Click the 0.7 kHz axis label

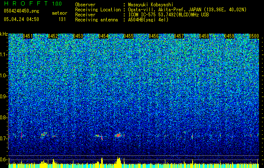point(3,139)
